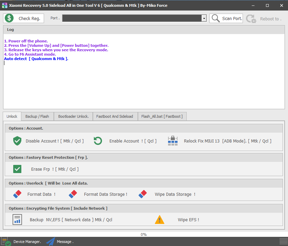
Task: Open Message from the status bar
Action: [65, 242]
